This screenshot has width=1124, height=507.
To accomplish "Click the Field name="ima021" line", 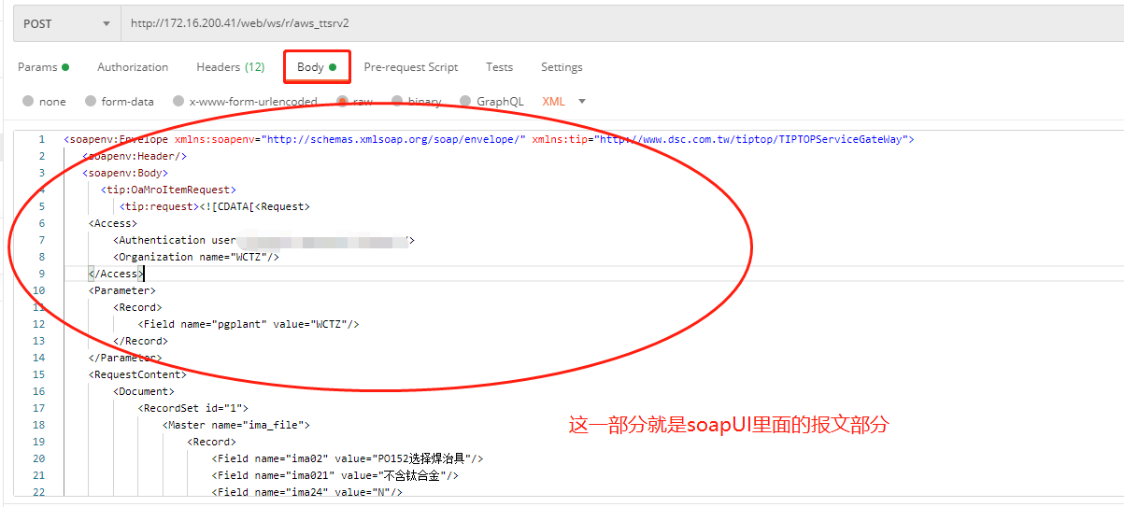I will (x=335, y=475).
